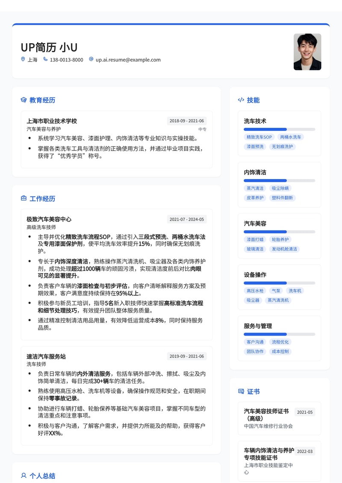Select the 精致洗车SOP skill tag
The image size is (342, 483).
(x=259, y=137)
